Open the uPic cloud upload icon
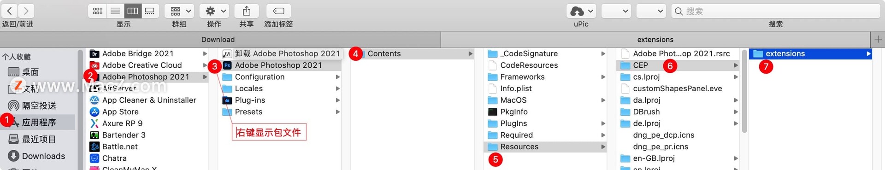This screenshot has height=170, width=885. pyautogui.click(x=581, y=11)
